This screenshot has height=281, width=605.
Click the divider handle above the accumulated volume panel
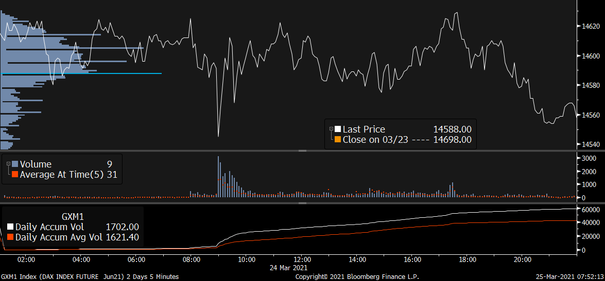[302, 203]
